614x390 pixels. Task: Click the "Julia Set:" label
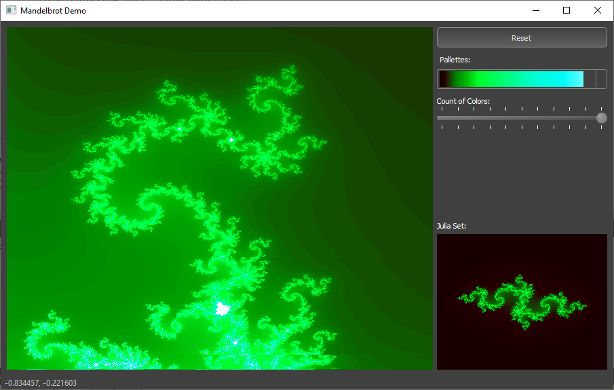(x=451, y=226)
